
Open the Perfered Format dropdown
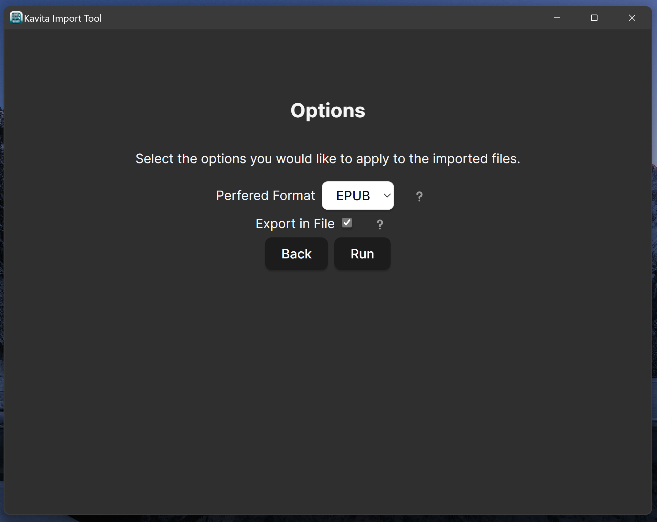[358, 195]
